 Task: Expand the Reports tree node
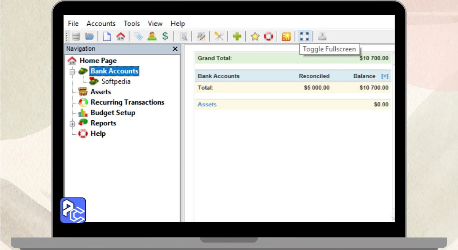tap(72, 124)
